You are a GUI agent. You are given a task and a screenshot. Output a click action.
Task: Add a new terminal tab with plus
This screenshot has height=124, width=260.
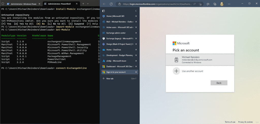point(83,4)
